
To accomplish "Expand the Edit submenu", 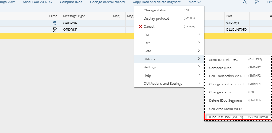I will coord(169,43).
